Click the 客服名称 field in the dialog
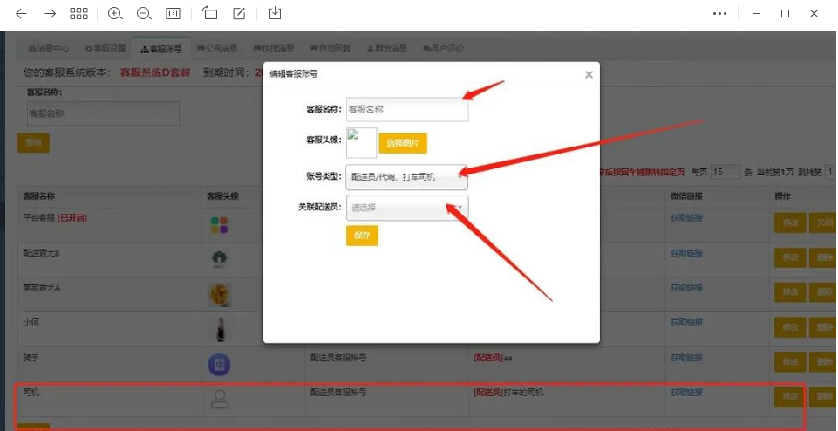This screenshot has height=431, width=838. (406, 110)
